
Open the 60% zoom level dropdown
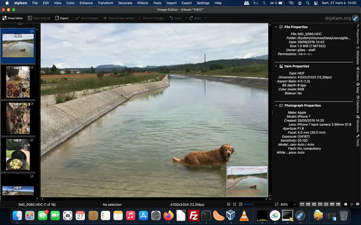[x=293, y=204]
